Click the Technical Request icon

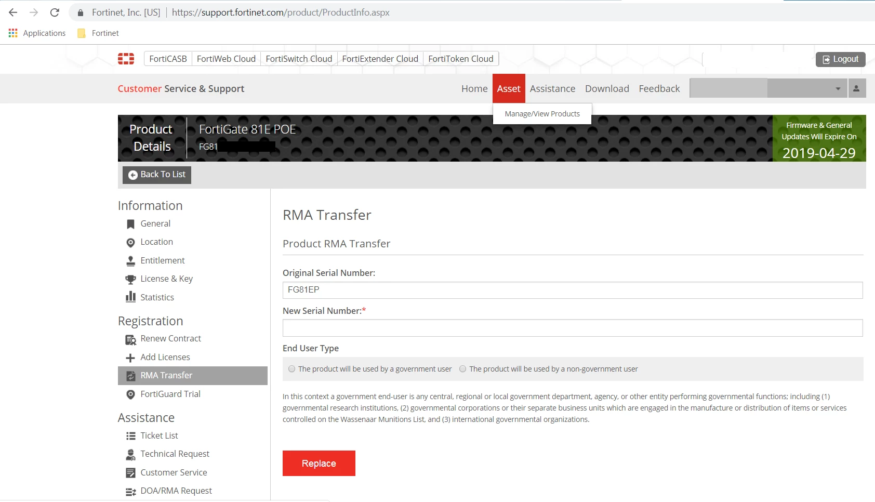(130, 455)
